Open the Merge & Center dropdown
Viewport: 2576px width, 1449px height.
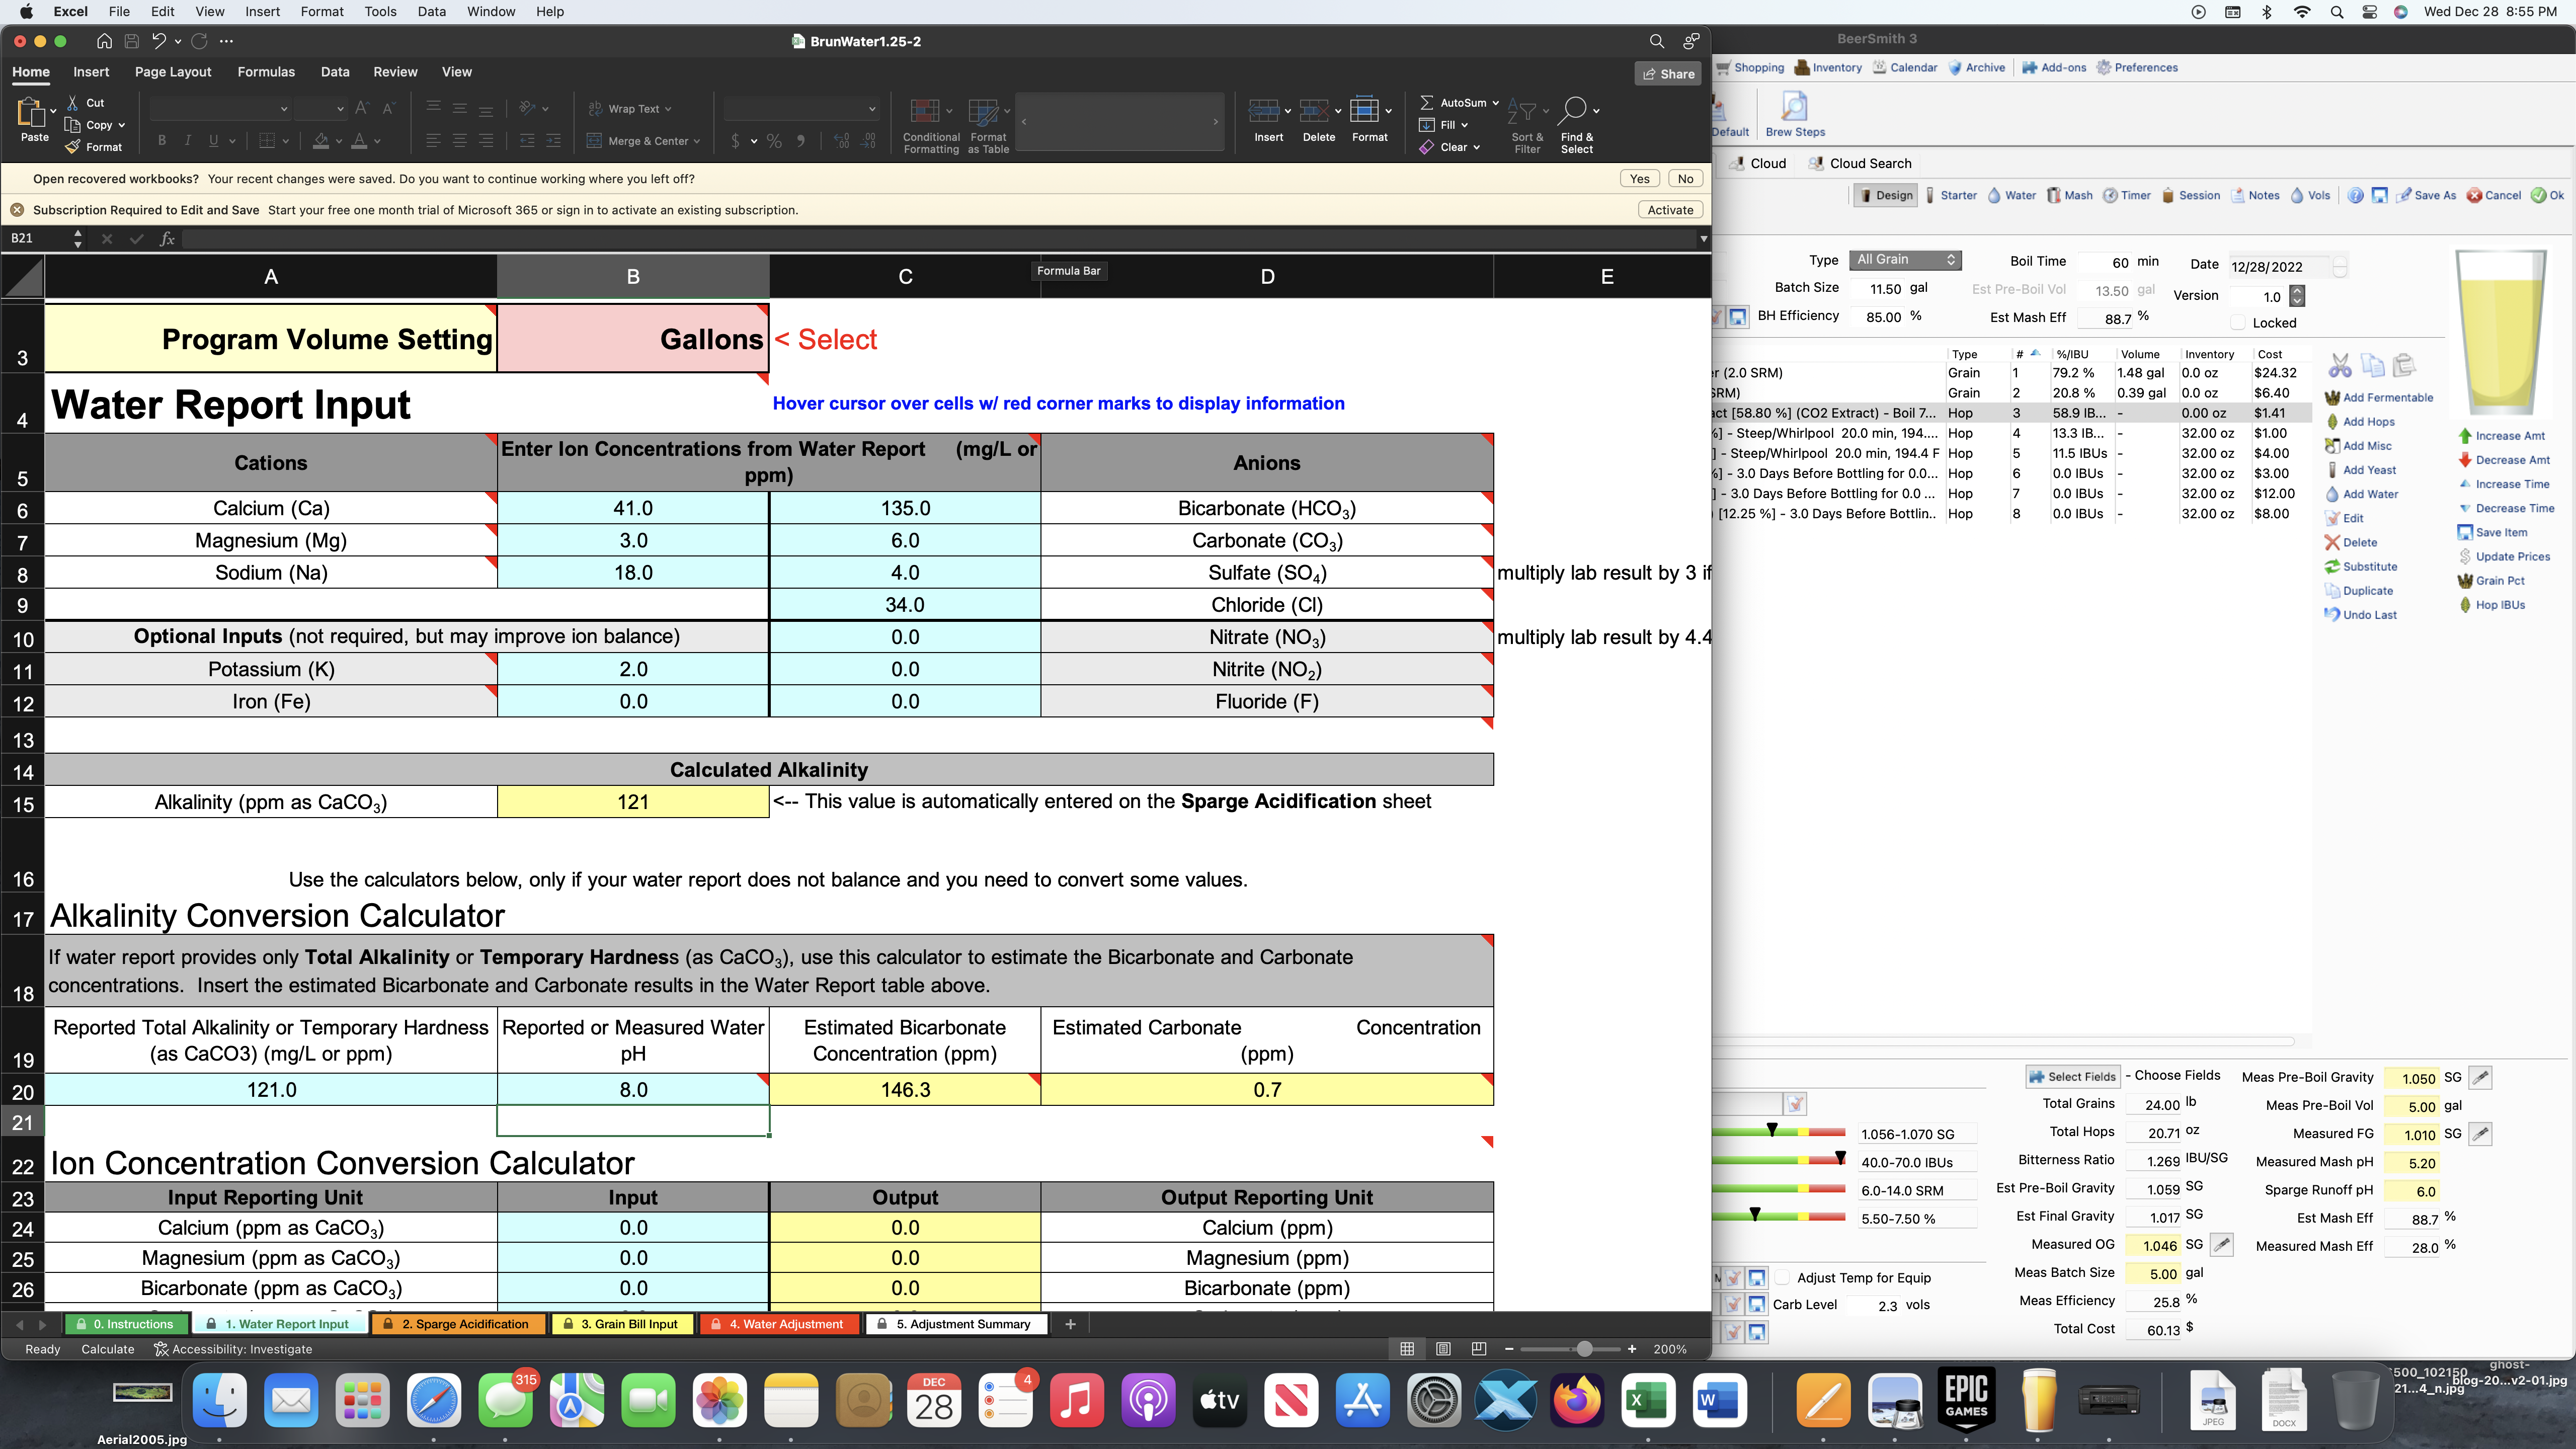point(697,141)
